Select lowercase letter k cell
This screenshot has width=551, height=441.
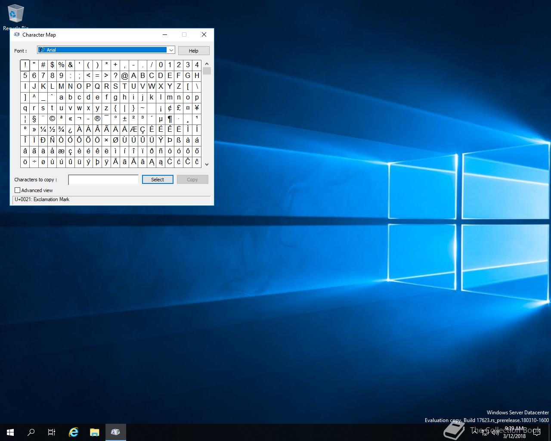152,97
